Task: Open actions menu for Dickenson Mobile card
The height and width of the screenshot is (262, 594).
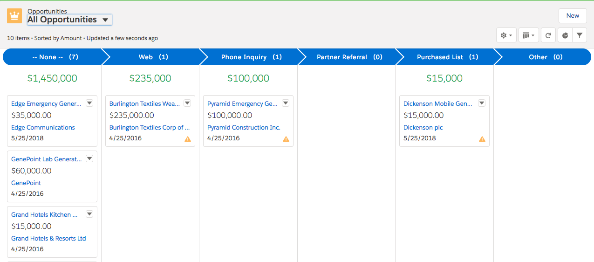Action: pyautogui.click(x=482, y=103)
